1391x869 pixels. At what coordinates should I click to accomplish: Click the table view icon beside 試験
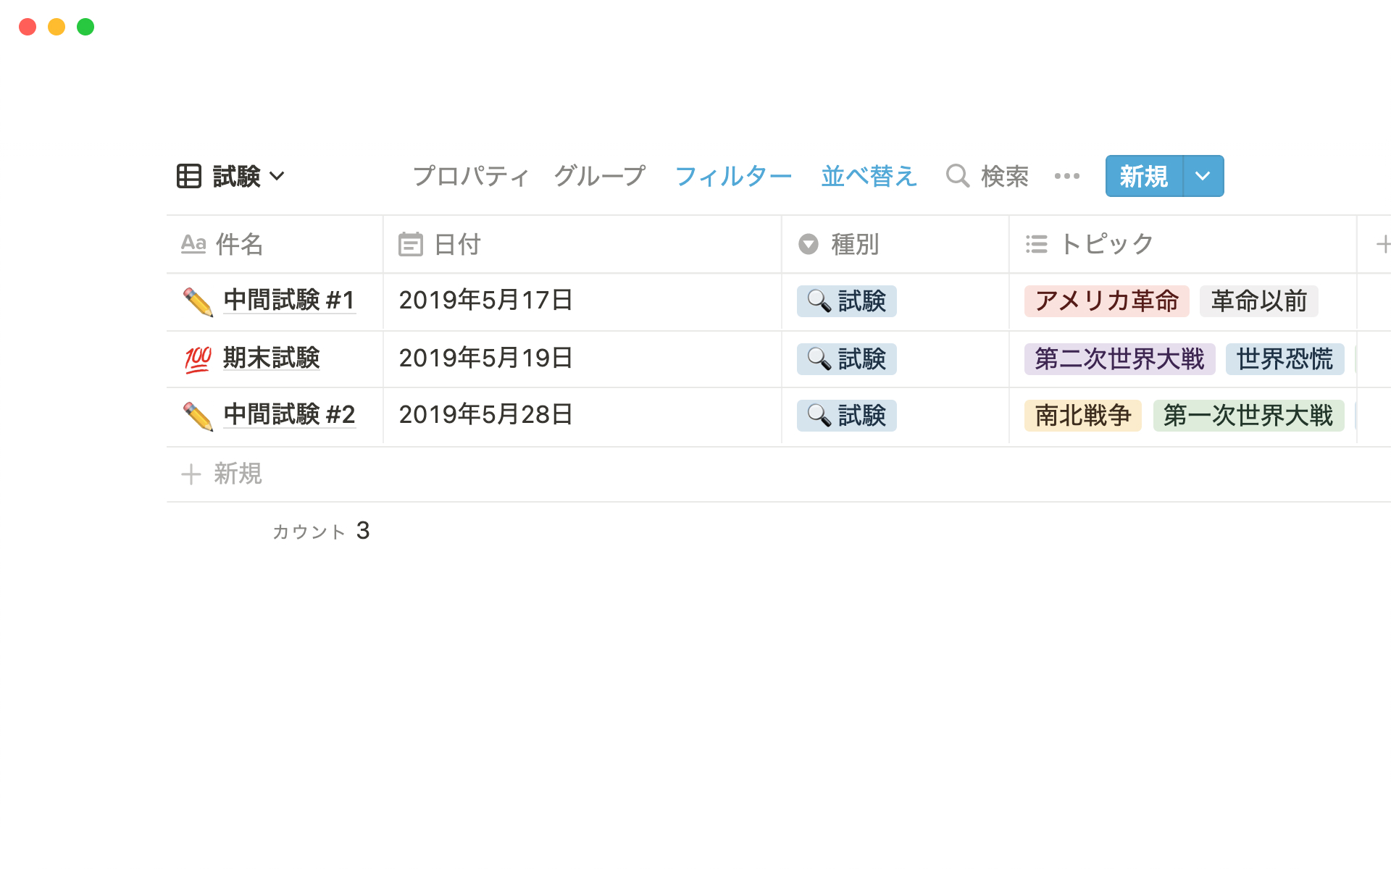pyautogui.click(x=189, y=176)
